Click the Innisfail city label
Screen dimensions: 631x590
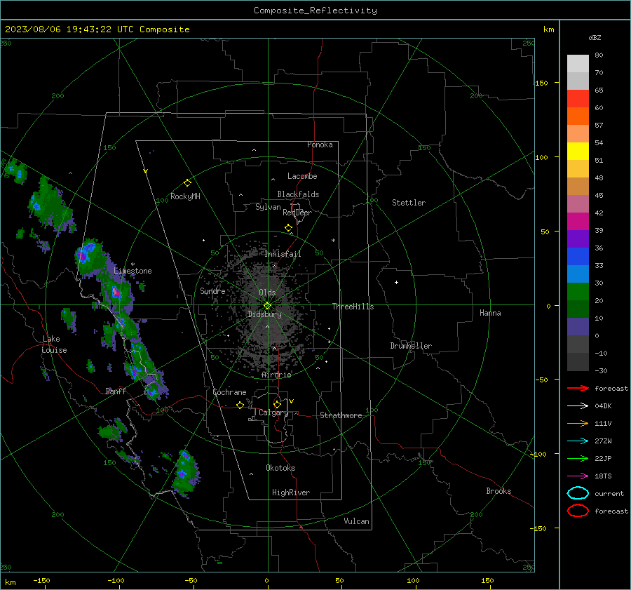(x=283, y=254)
